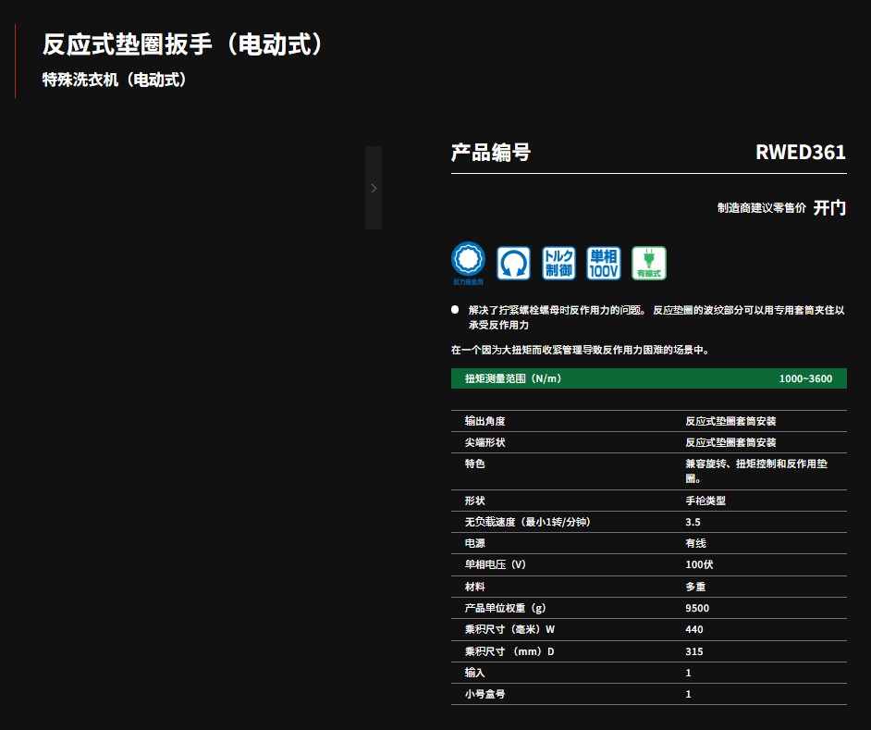The height and width of the screenshot is (730, 871).
Task: Click the 小号盒号 row label
Action: [x=485, y=694]
